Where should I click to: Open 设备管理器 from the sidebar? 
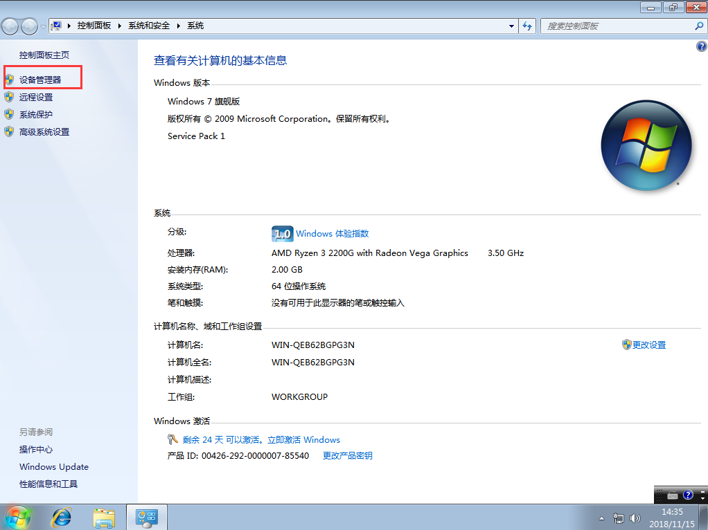pos(40,80)
